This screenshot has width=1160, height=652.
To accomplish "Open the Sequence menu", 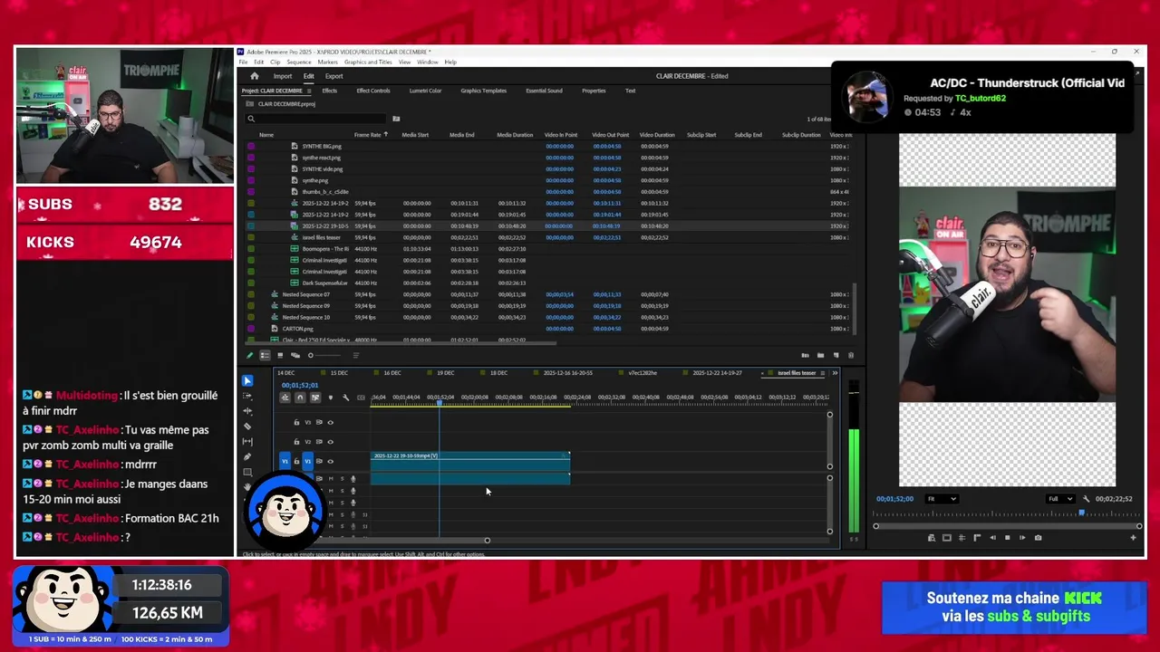I will (x=299, y=62).
